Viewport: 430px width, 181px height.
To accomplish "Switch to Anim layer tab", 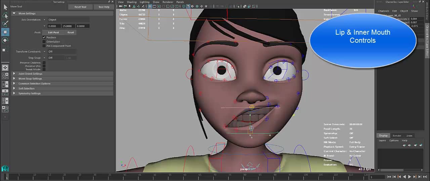I will click(x=409, y=136).
